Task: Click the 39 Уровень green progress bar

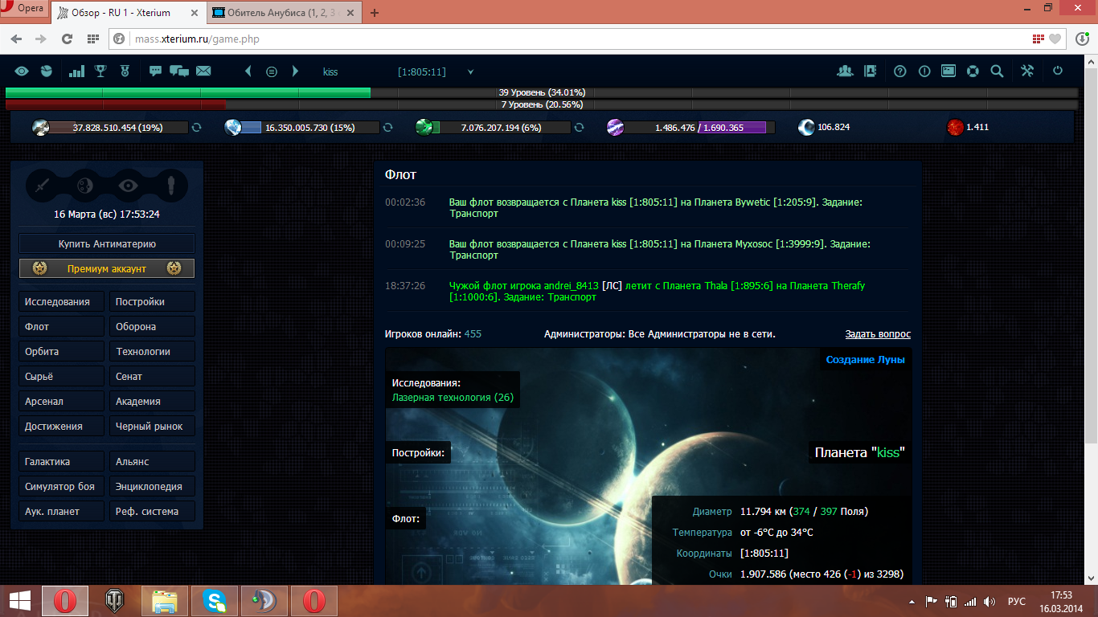Action: tap(542, 93)
